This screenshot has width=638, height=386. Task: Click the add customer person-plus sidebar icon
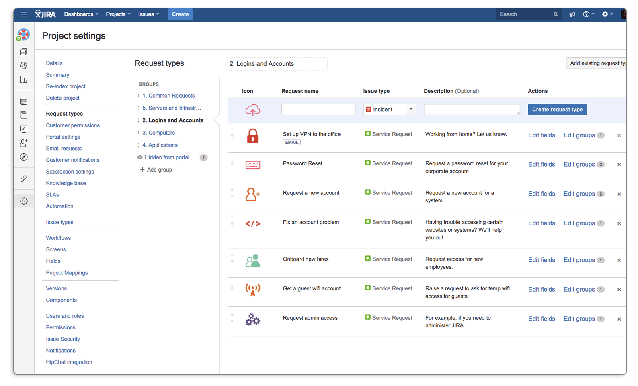click(x=24, y=143)
